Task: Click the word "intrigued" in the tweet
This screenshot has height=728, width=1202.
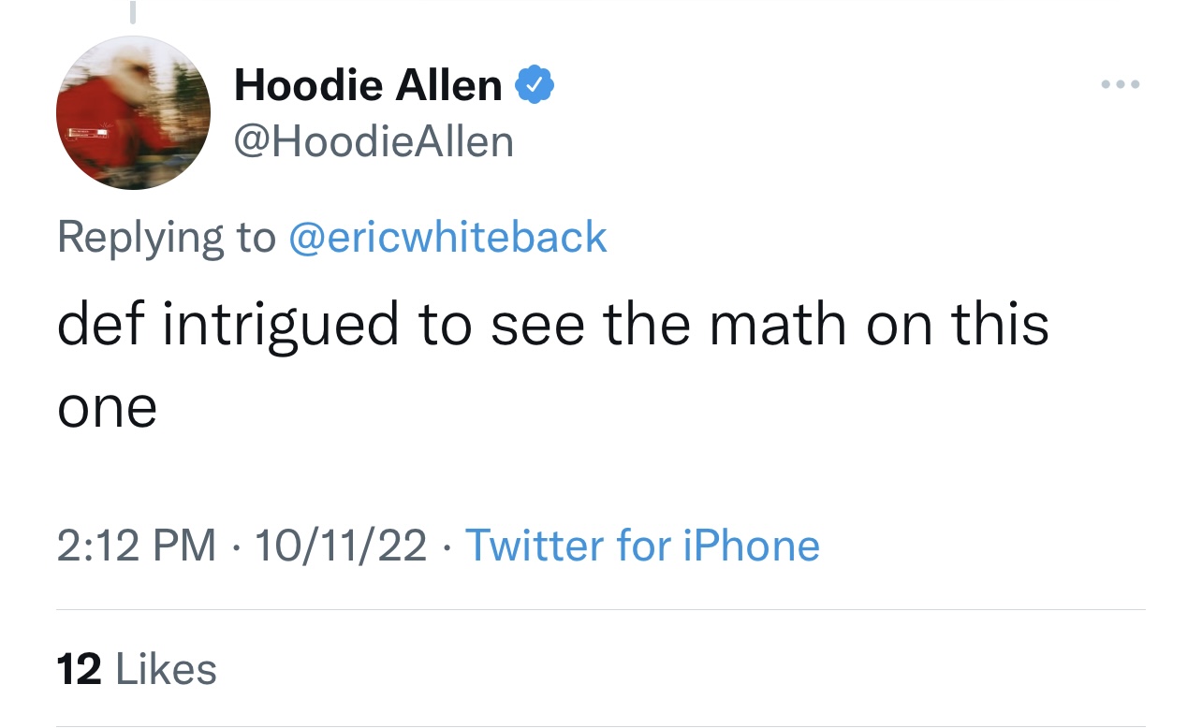Action: [283, 325]
